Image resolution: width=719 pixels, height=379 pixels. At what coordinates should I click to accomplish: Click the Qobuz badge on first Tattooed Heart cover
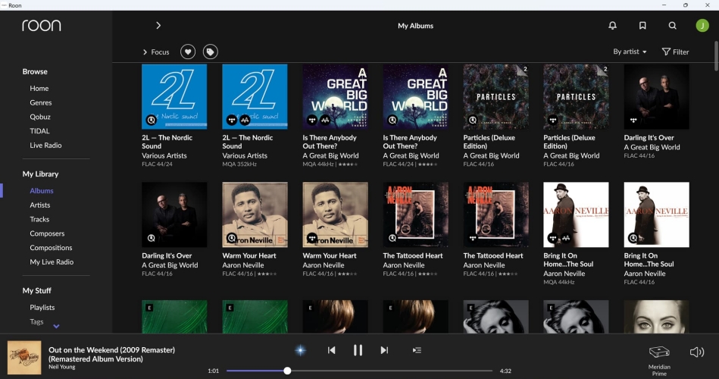pyautogui.click(x=392, y=238)
